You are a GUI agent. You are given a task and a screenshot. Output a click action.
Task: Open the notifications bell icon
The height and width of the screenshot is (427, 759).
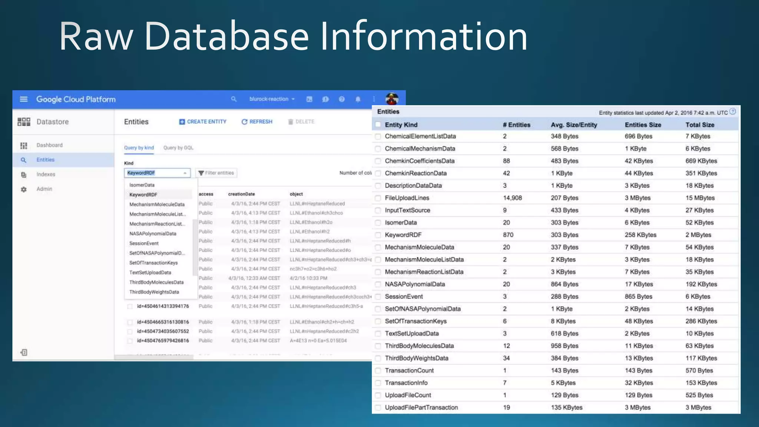pos(358,99)
